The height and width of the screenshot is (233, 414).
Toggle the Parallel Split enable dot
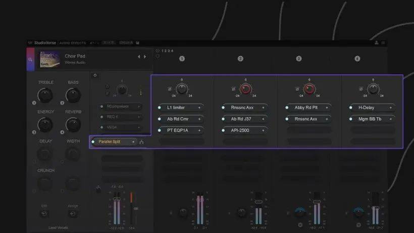tap(93, 142)
